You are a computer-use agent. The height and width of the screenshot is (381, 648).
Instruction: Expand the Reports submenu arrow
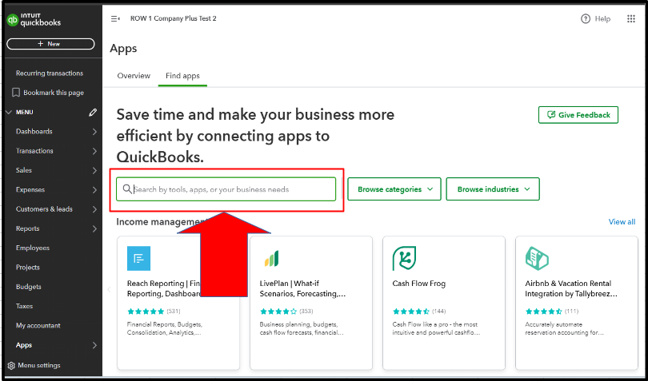point(94,228)
